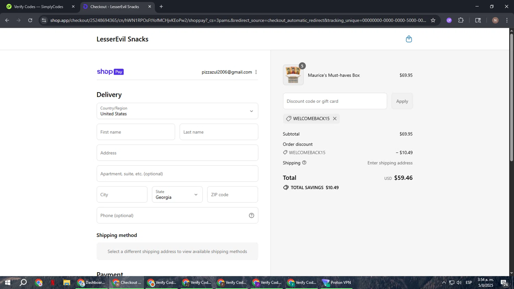Show hidden system tray icons
This screenshot has width=514, height=289.
pos(444,282)
